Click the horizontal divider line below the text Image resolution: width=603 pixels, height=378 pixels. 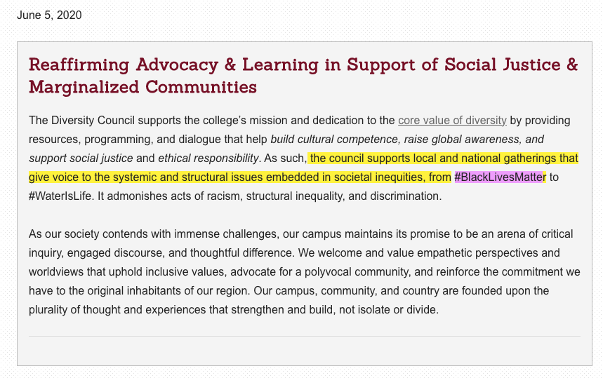pyautogui.click(x=304, y=336)
